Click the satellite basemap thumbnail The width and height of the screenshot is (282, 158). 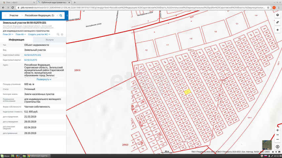267,145
